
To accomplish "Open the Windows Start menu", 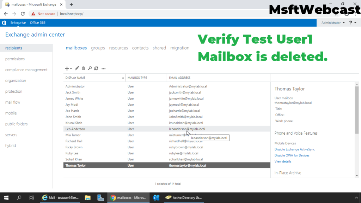I will (6, 197).
